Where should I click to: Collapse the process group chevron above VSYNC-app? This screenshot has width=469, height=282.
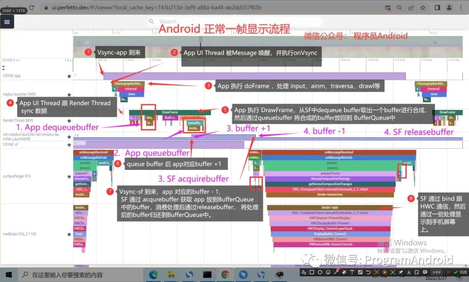coord(3,68)
